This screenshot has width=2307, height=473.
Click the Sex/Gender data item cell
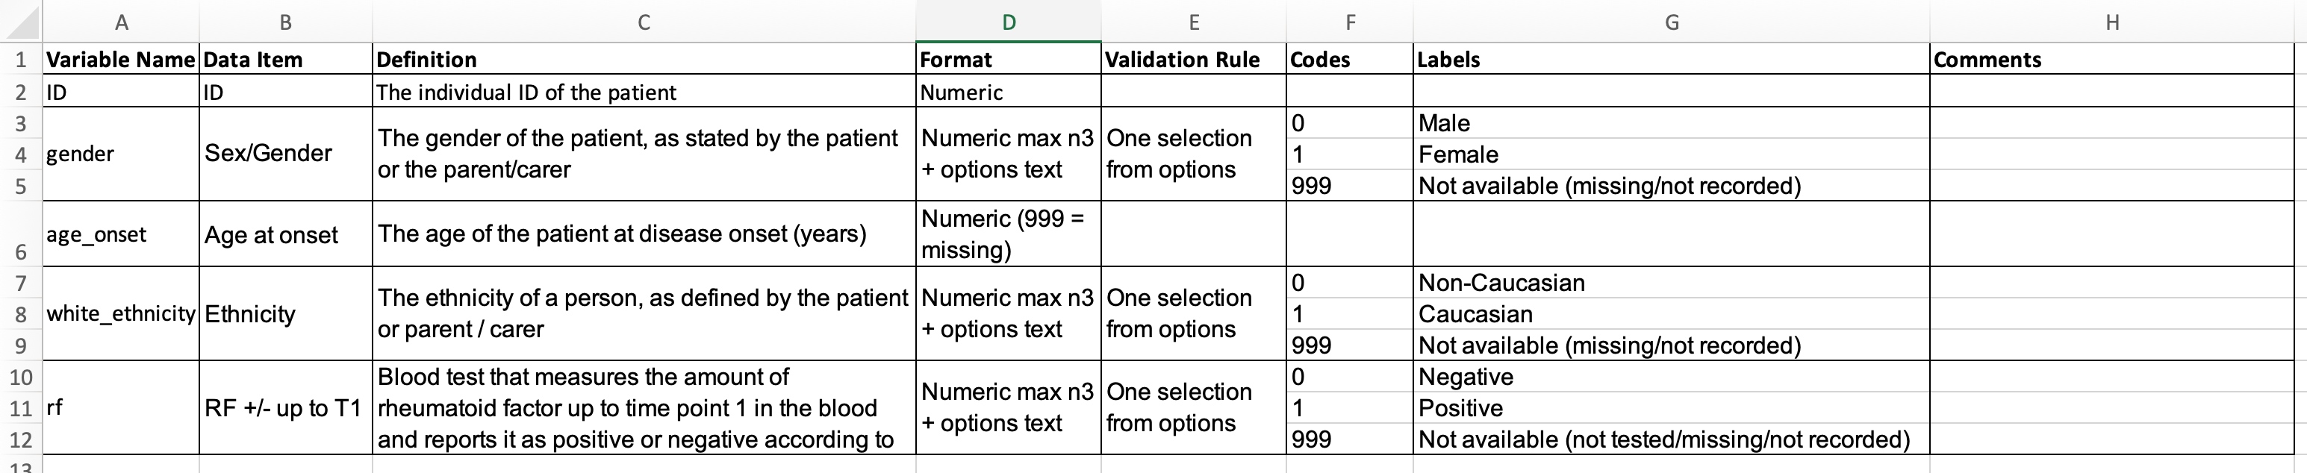click(286, 154)
